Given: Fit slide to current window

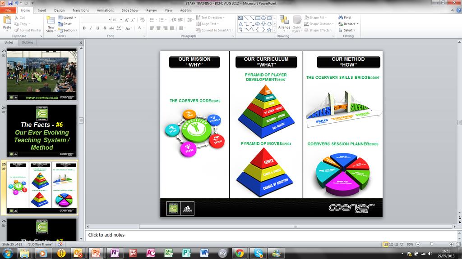Looking at the screenshot, I should pyautogui.click(x=458, y=244).
